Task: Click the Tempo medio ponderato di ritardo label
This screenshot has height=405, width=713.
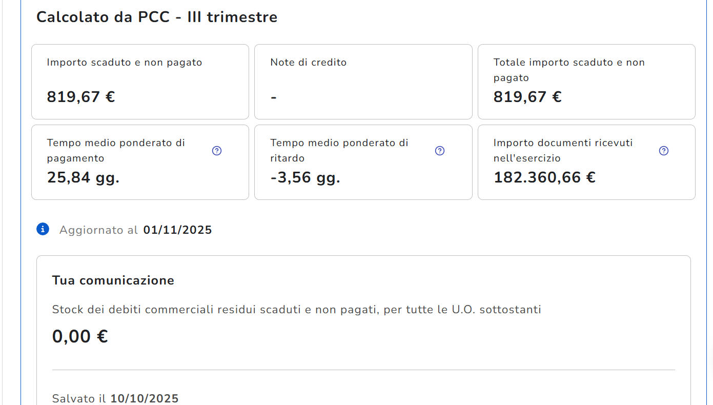Action: tap(339, 150)
